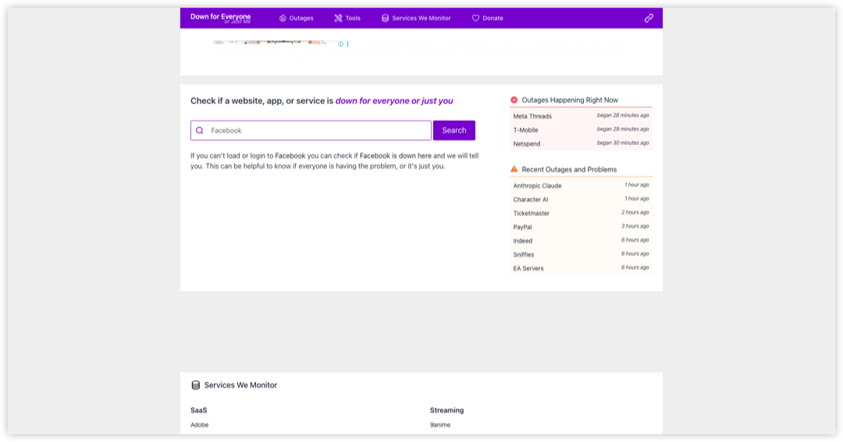Click the magnifier icon in search box
This screenshot has height=442, width=843.
point(200,130)
